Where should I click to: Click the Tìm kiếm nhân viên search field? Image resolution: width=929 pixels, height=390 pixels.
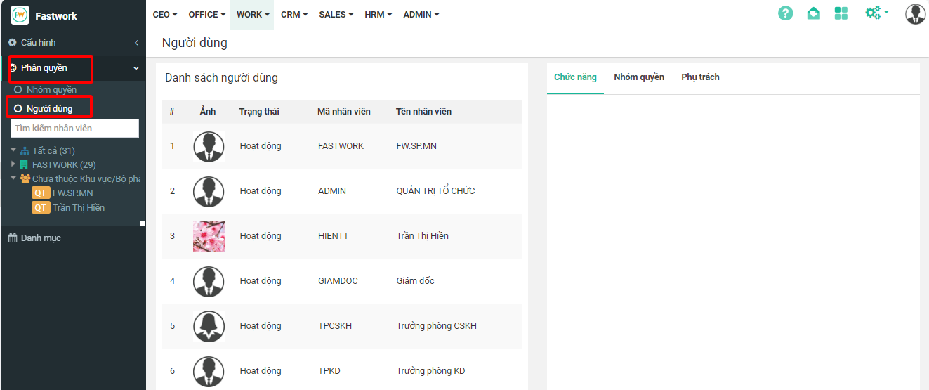click(x=74, y=129)
